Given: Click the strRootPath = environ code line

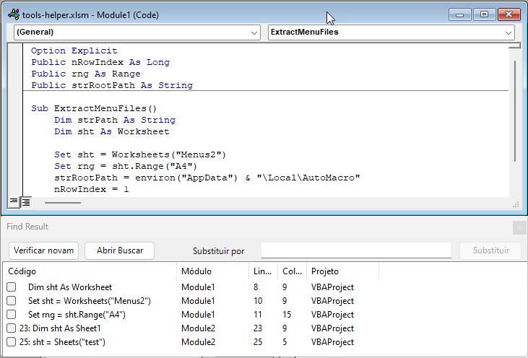Looking at the screenshot, I should point(207,178).
